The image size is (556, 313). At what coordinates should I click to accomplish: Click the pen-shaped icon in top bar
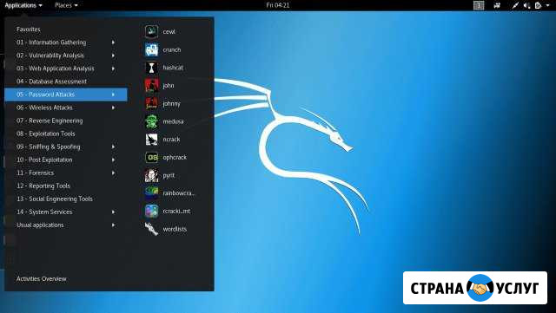point(515,5)
